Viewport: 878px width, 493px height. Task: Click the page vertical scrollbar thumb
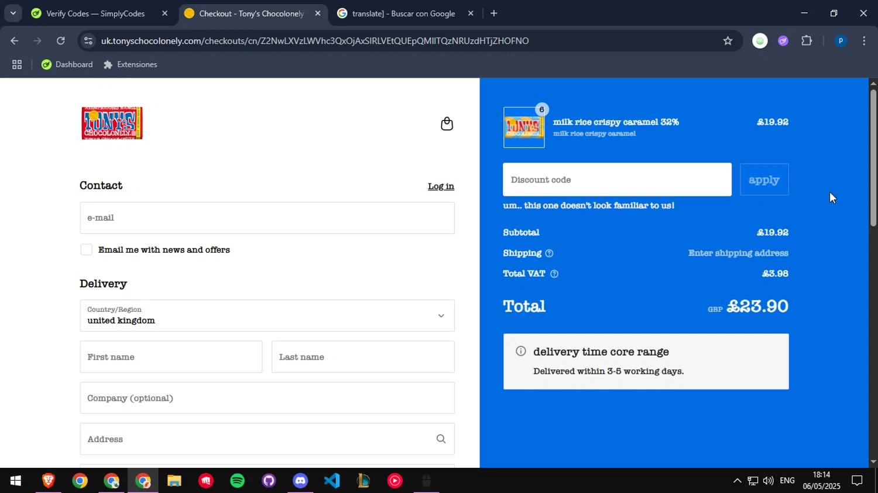873,158
